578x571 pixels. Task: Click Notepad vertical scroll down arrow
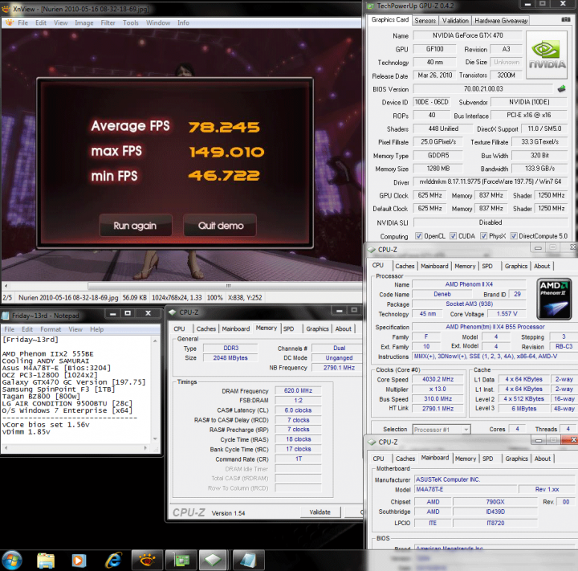point(155,438)
